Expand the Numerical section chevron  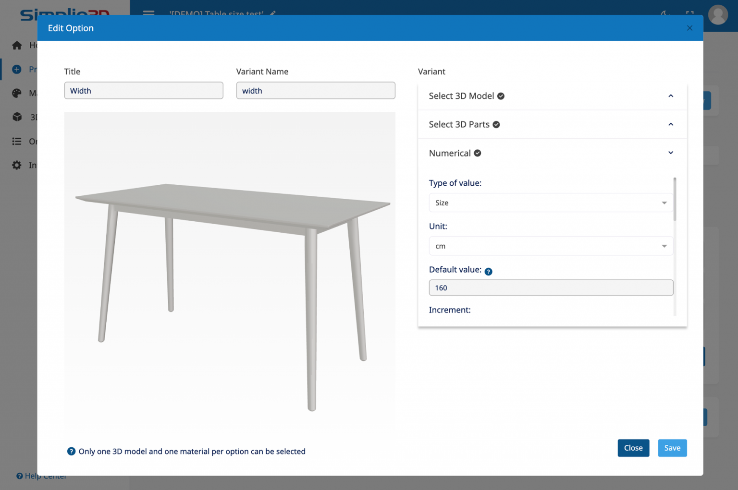pyautogui.click(x=671, y=153)
